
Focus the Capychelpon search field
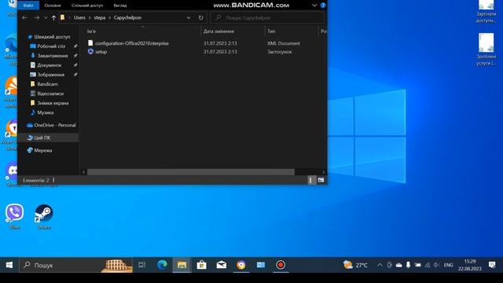267,17
